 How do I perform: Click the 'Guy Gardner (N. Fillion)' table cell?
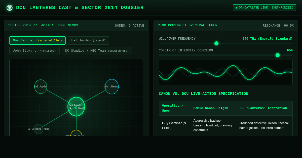[x=175, y=125]
